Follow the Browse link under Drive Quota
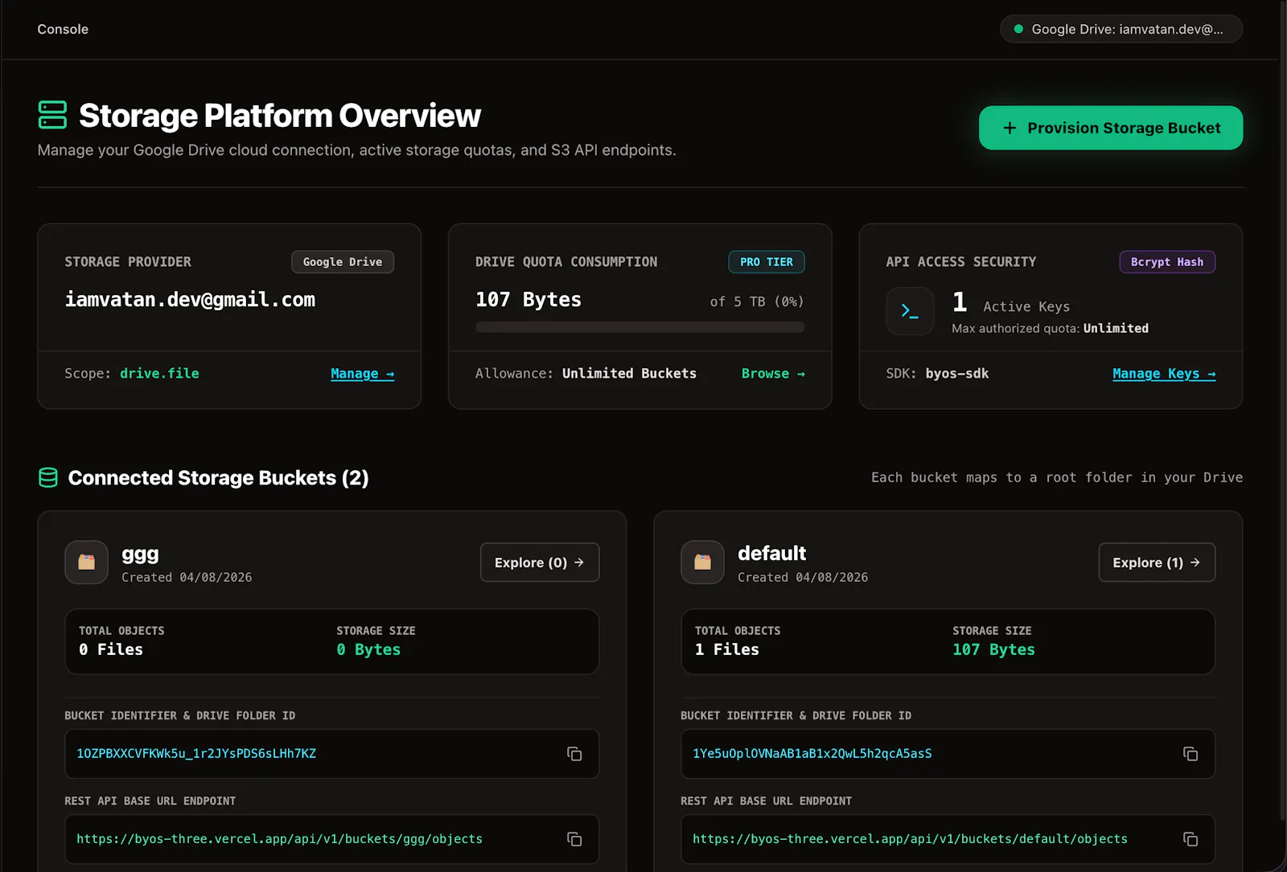This screenshot has width=1287, height=872. pyautogui.click(x=773, y=374)
